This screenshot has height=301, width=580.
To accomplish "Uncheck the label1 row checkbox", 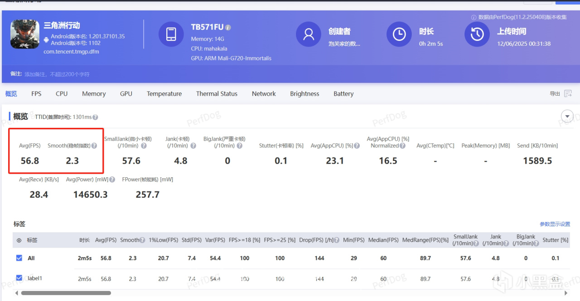I will [19, 278].
